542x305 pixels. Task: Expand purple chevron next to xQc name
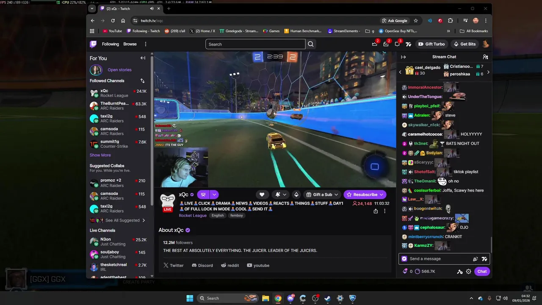[x=214, y=194]
